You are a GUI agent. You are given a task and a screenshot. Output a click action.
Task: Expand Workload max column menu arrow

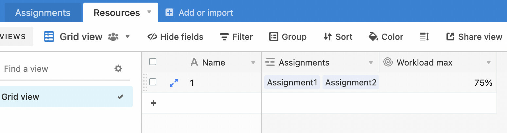tap(489, 63)
